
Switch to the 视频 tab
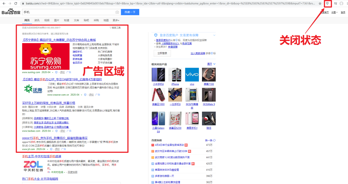[x=47, y=20]
